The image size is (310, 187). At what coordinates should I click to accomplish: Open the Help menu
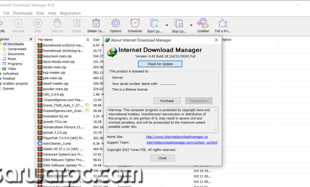click(x=52, y=13)
